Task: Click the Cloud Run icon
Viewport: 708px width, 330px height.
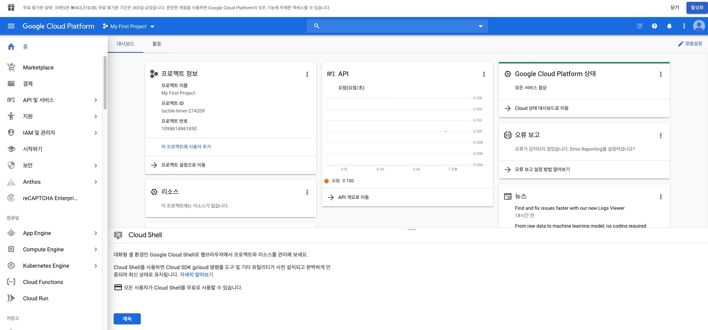Action: 11,298
